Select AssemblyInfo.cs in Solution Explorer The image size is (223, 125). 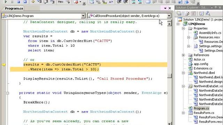tap(210, 33)
